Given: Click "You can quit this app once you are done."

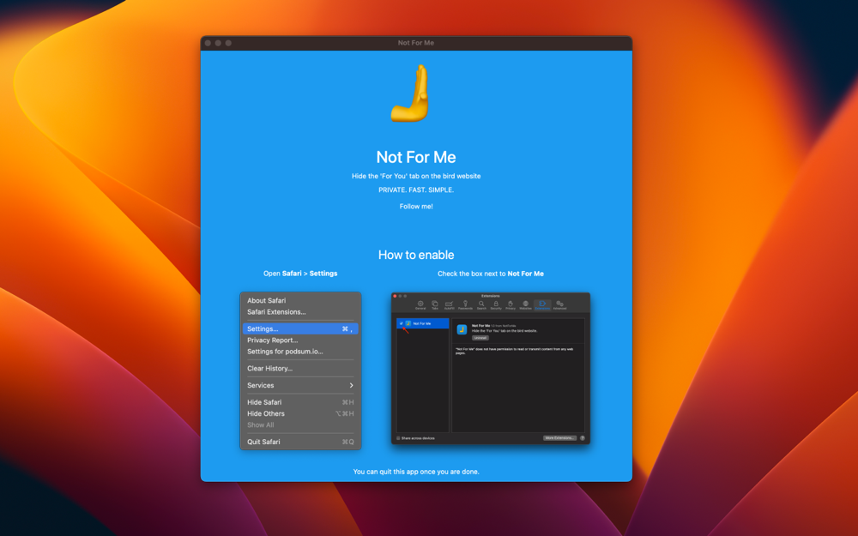Looking at the screenshot, I should [x=416, y=472].
